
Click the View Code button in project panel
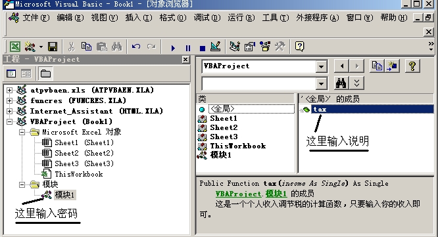click(x=11, y=74)
